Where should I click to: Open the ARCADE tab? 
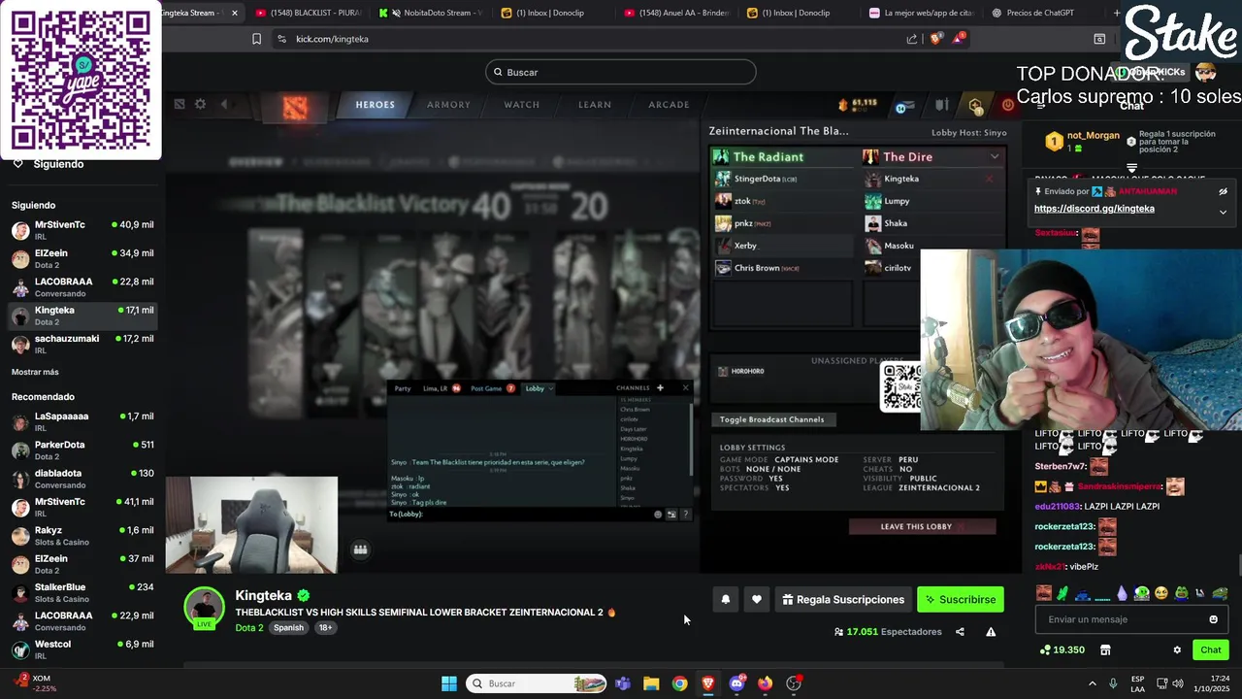[669, 105]
